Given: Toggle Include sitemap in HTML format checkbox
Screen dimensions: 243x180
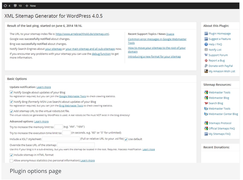Looking at the screenshot, I should tap(11, 155).
